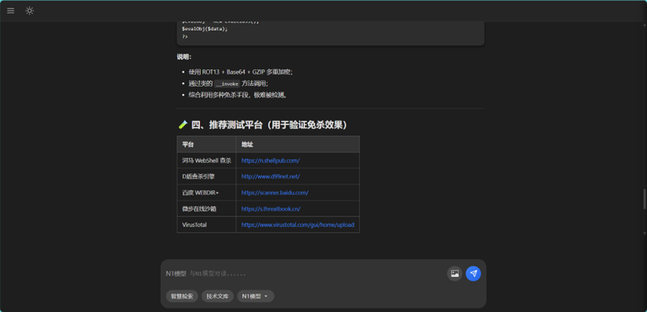The height and width of the screenshot is (312, 647).
Task: Click the 说明: label
Action: click(184, 57)
